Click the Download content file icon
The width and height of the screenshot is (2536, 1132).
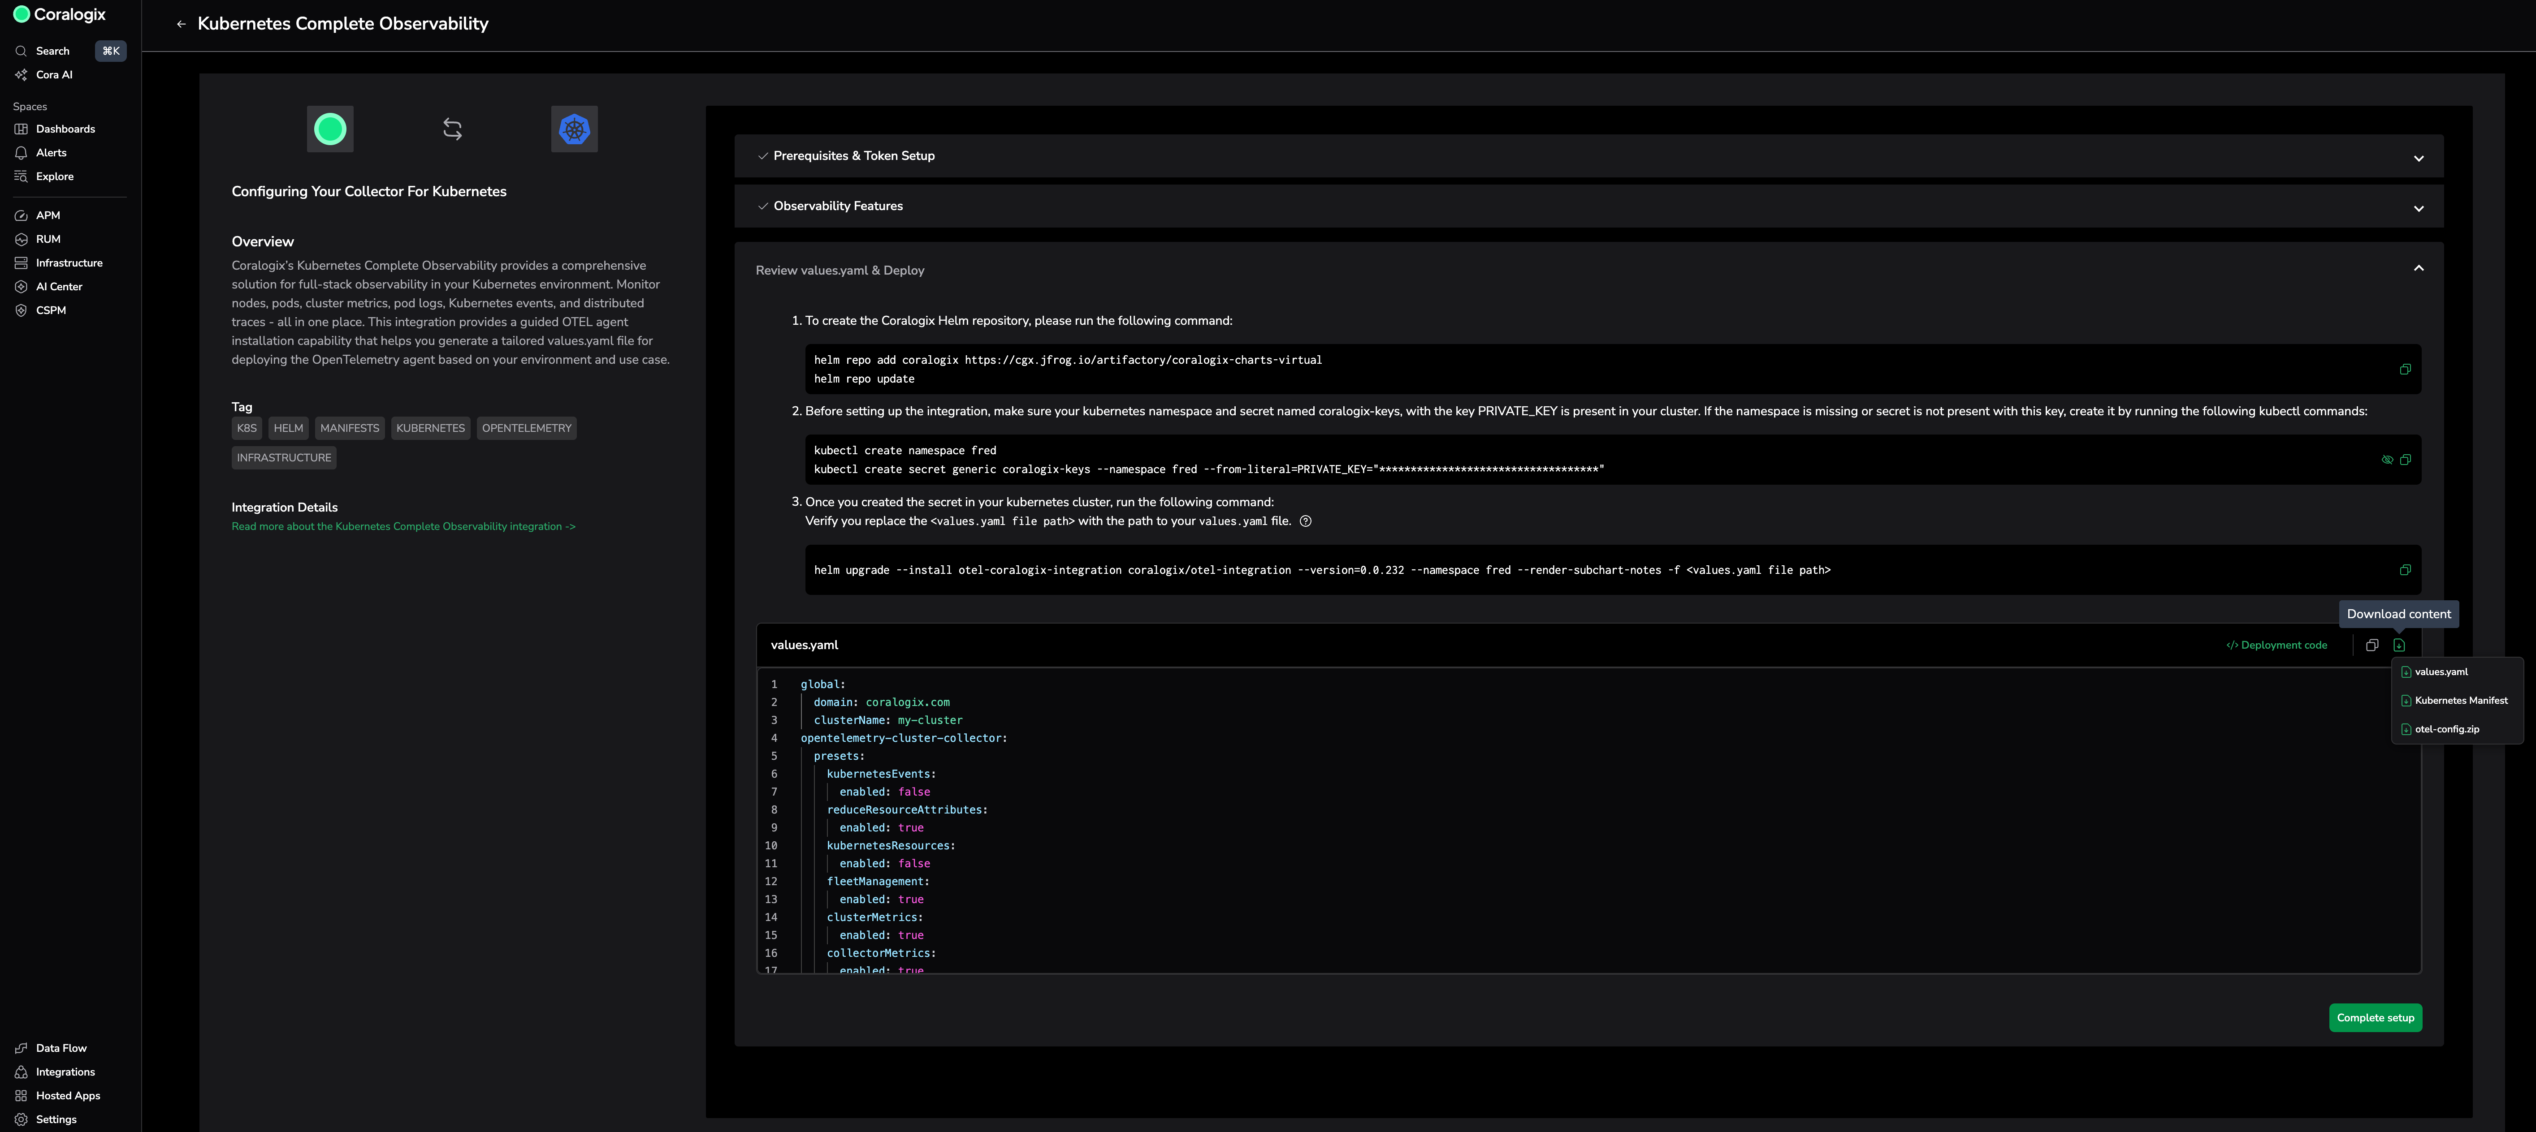click(x=2399, y=645)
